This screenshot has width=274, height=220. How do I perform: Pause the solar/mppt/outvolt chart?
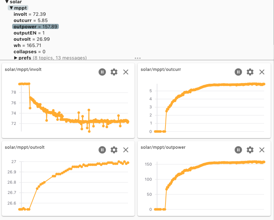(102, 150)
